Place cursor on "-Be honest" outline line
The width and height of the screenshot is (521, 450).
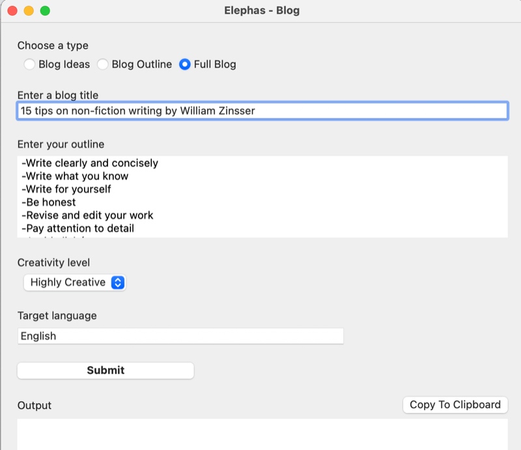(x=48, y=202)
